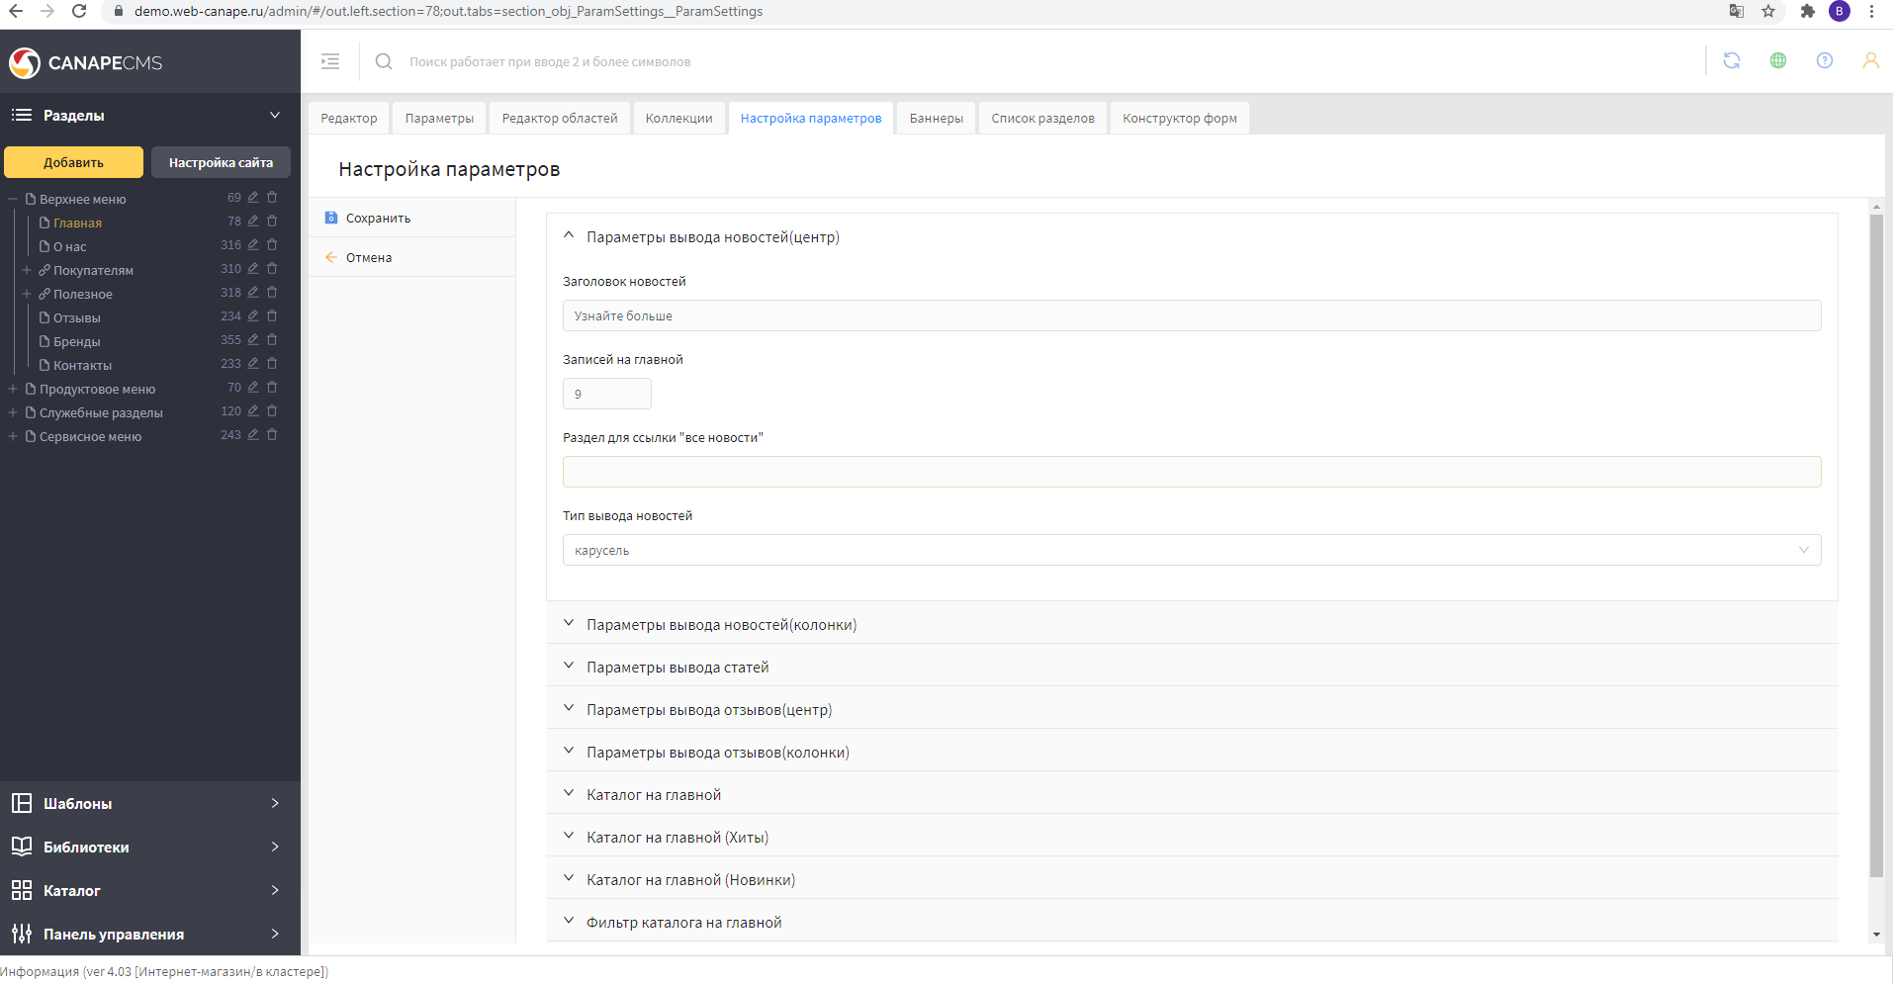Image resolution: width=1893 pixels, height=984 pixels.
Task: Open the Конструктор форм tab
Action: pos(1179,119)
